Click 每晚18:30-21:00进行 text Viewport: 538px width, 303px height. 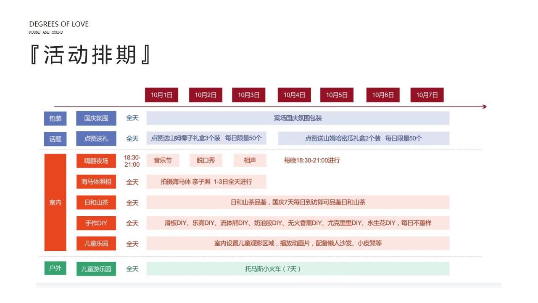point(312,160)
